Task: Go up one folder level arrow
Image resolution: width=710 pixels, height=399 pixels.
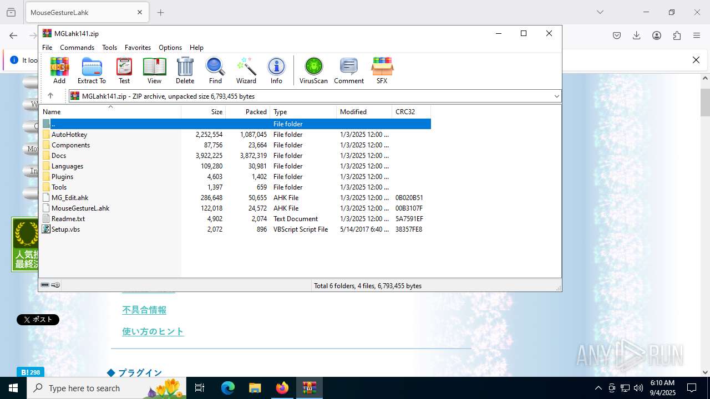Action: 50,96
